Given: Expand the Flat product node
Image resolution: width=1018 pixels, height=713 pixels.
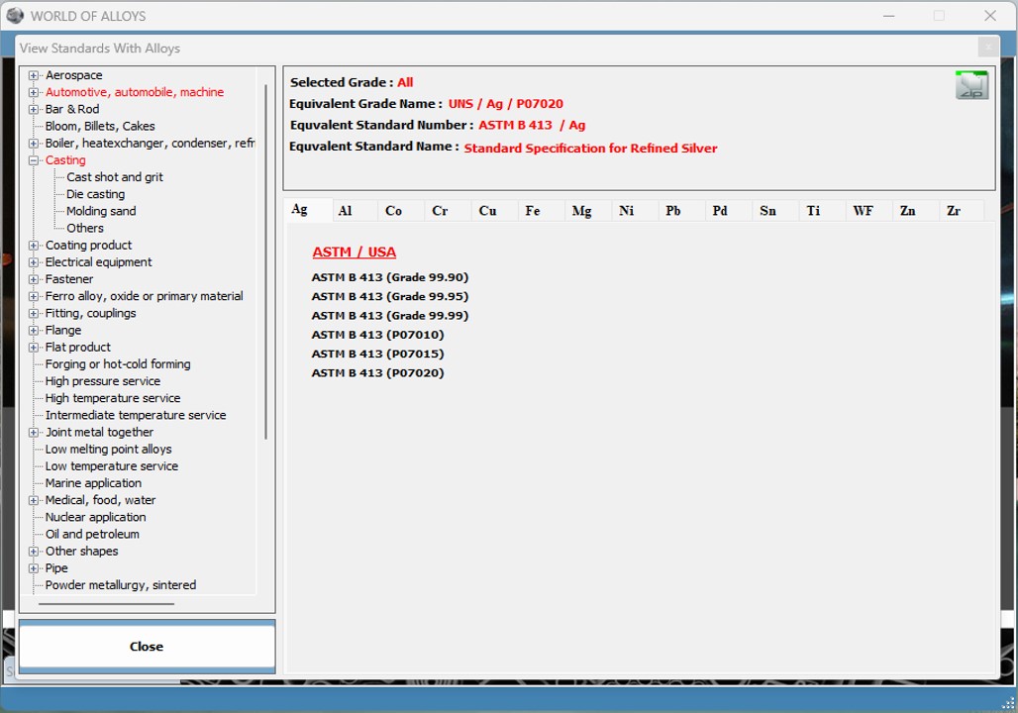Looking at the screenshot, I should 33,348.
